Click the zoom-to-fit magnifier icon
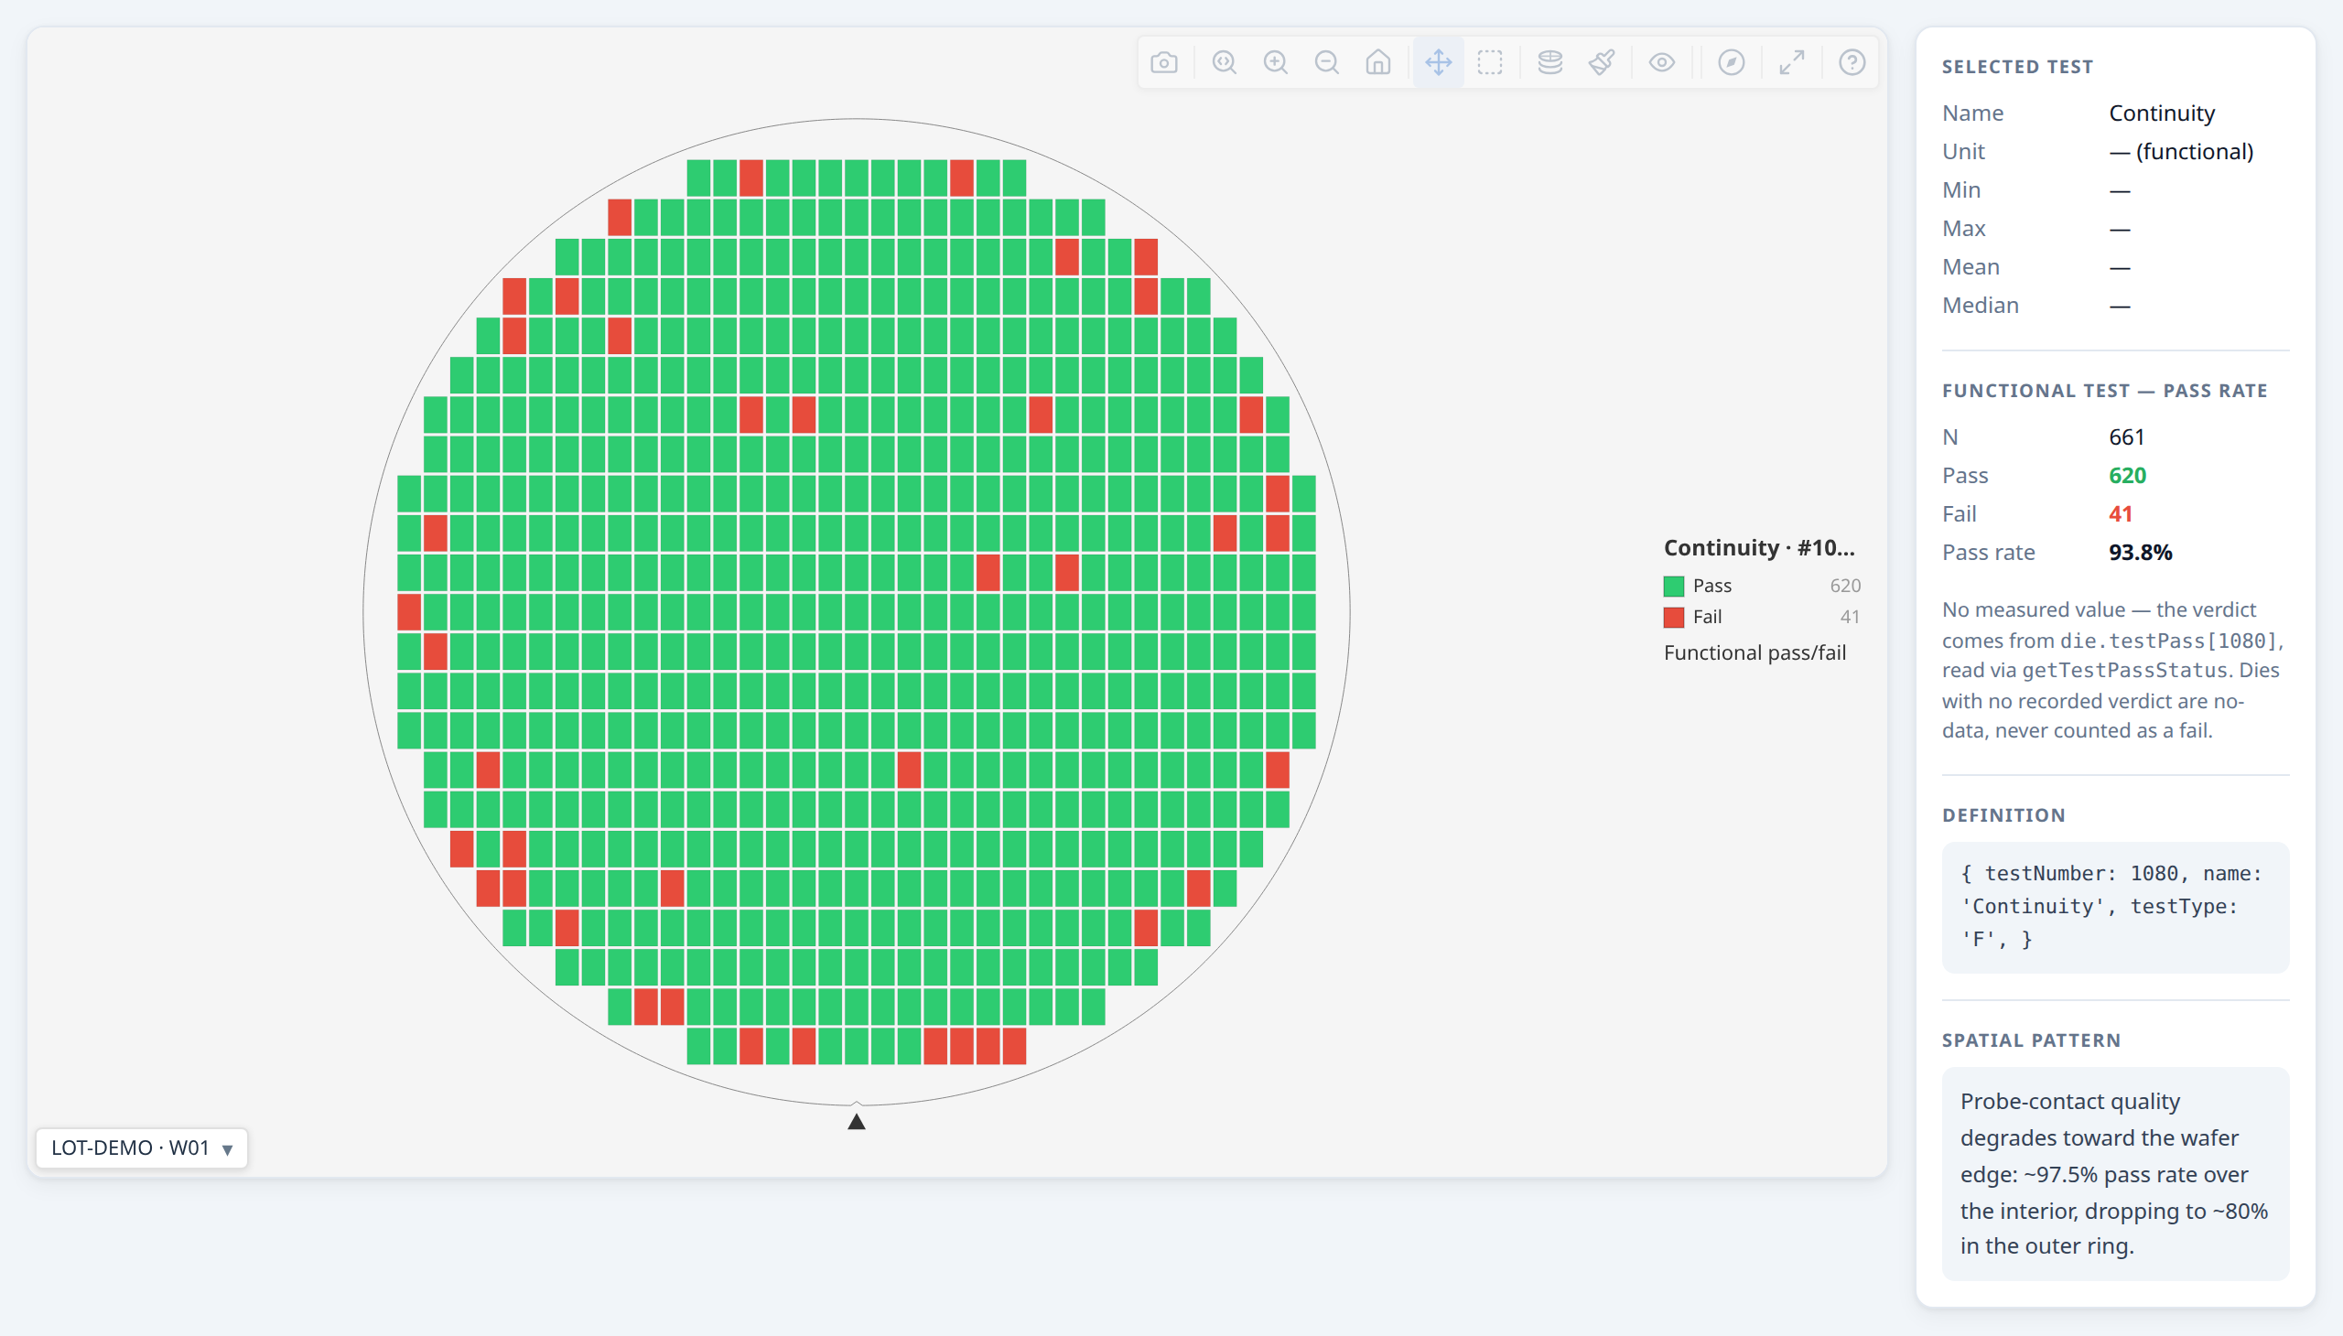The image size is (2343, 1336). (x=1225, y=62)
